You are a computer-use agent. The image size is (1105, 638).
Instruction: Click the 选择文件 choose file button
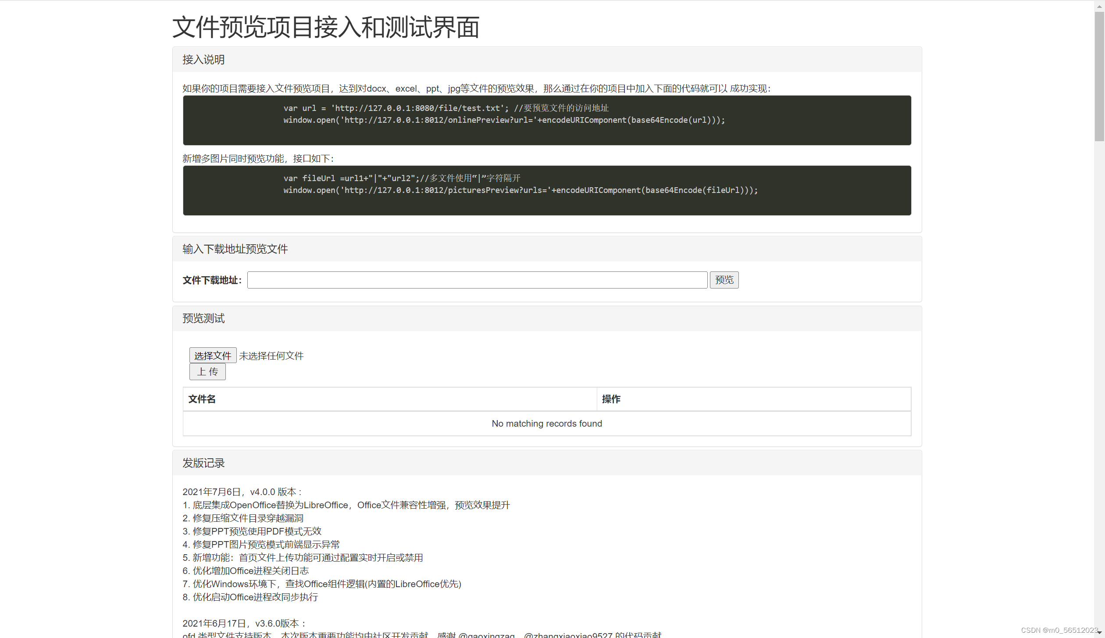tap(213, 355)
